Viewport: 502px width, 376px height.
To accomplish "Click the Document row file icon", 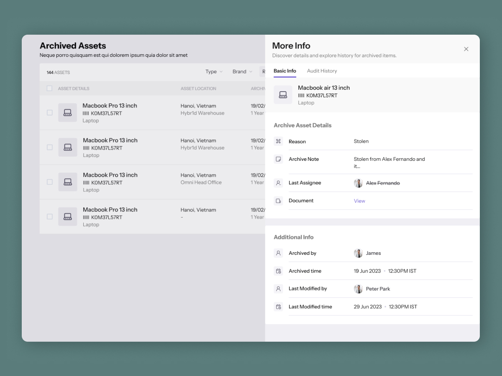I will click(x=278, y=201).
